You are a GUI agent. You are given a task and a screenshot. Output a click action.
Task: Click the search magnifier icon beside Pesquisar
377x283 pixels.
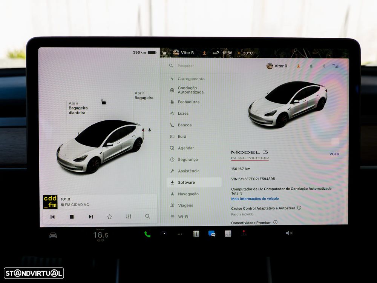pyautogui.click(x=171, y=65)
